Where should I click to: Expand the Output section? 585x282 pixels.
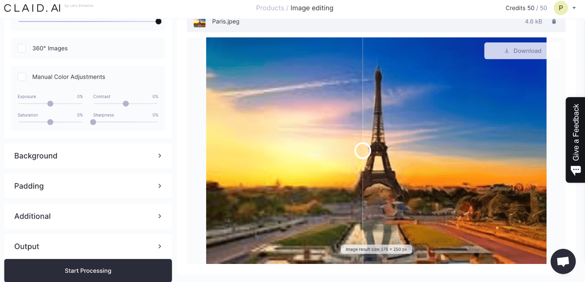point(88,246)
